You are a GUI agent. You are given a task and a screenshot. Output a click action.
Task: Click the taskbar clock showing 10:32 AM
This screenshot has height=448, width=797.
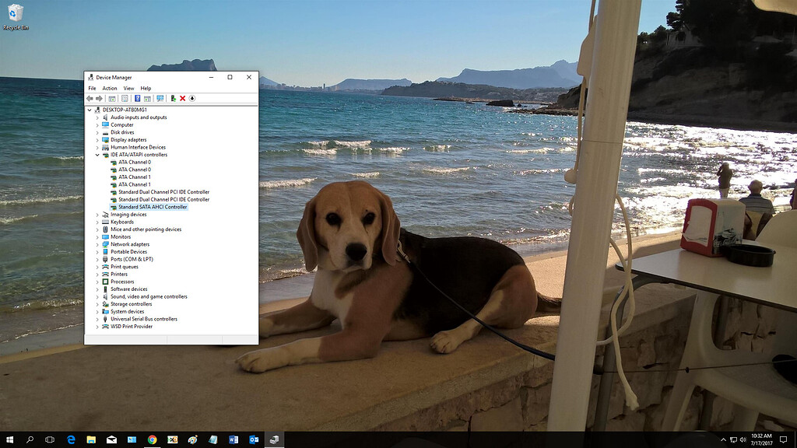(761, 440)
